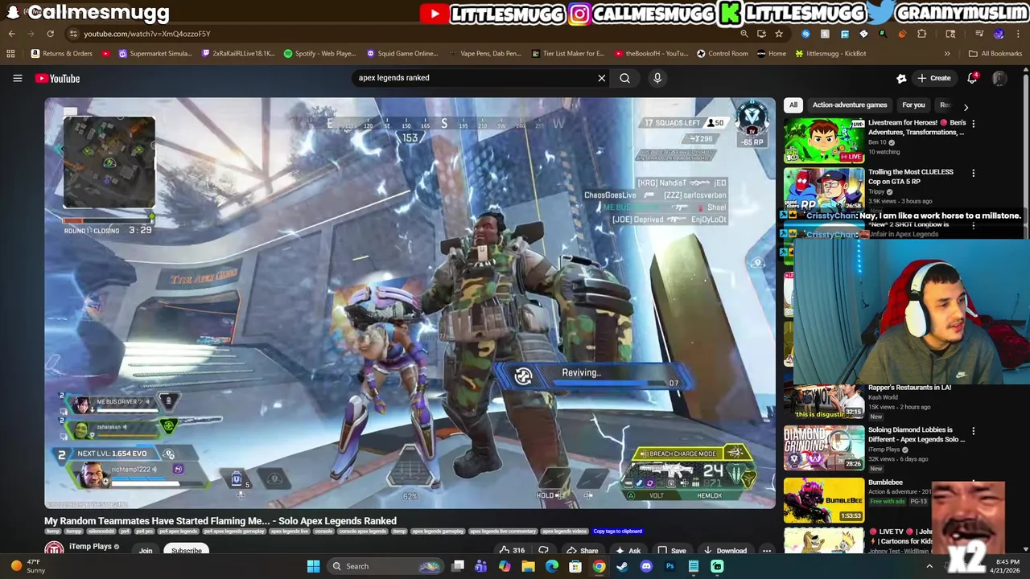The height and width of the screenshot is (579, 1030).
Task: Open the YouTube hamburger guide menu
Action: click(17, 78)
